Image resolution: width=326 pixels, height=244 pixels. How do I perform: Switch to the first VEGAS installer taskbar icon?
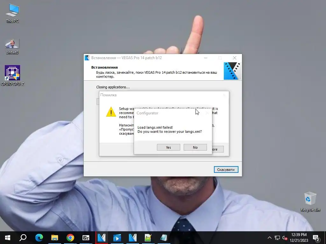tap(102, 238)
